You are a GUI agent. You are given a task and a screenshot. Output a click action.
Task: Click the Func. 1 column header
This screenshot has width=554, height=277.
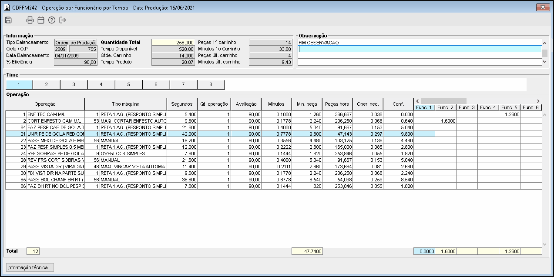pos(424,107)
